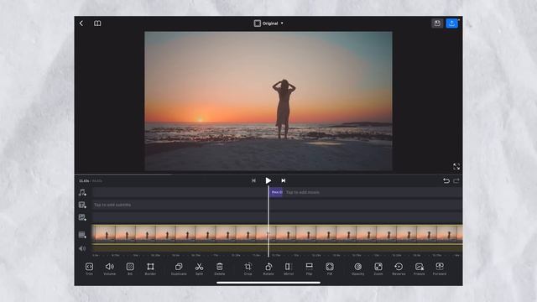
Task: Add a video clip via clip icon
Action: pyautogui.click(x=82, y=235)
